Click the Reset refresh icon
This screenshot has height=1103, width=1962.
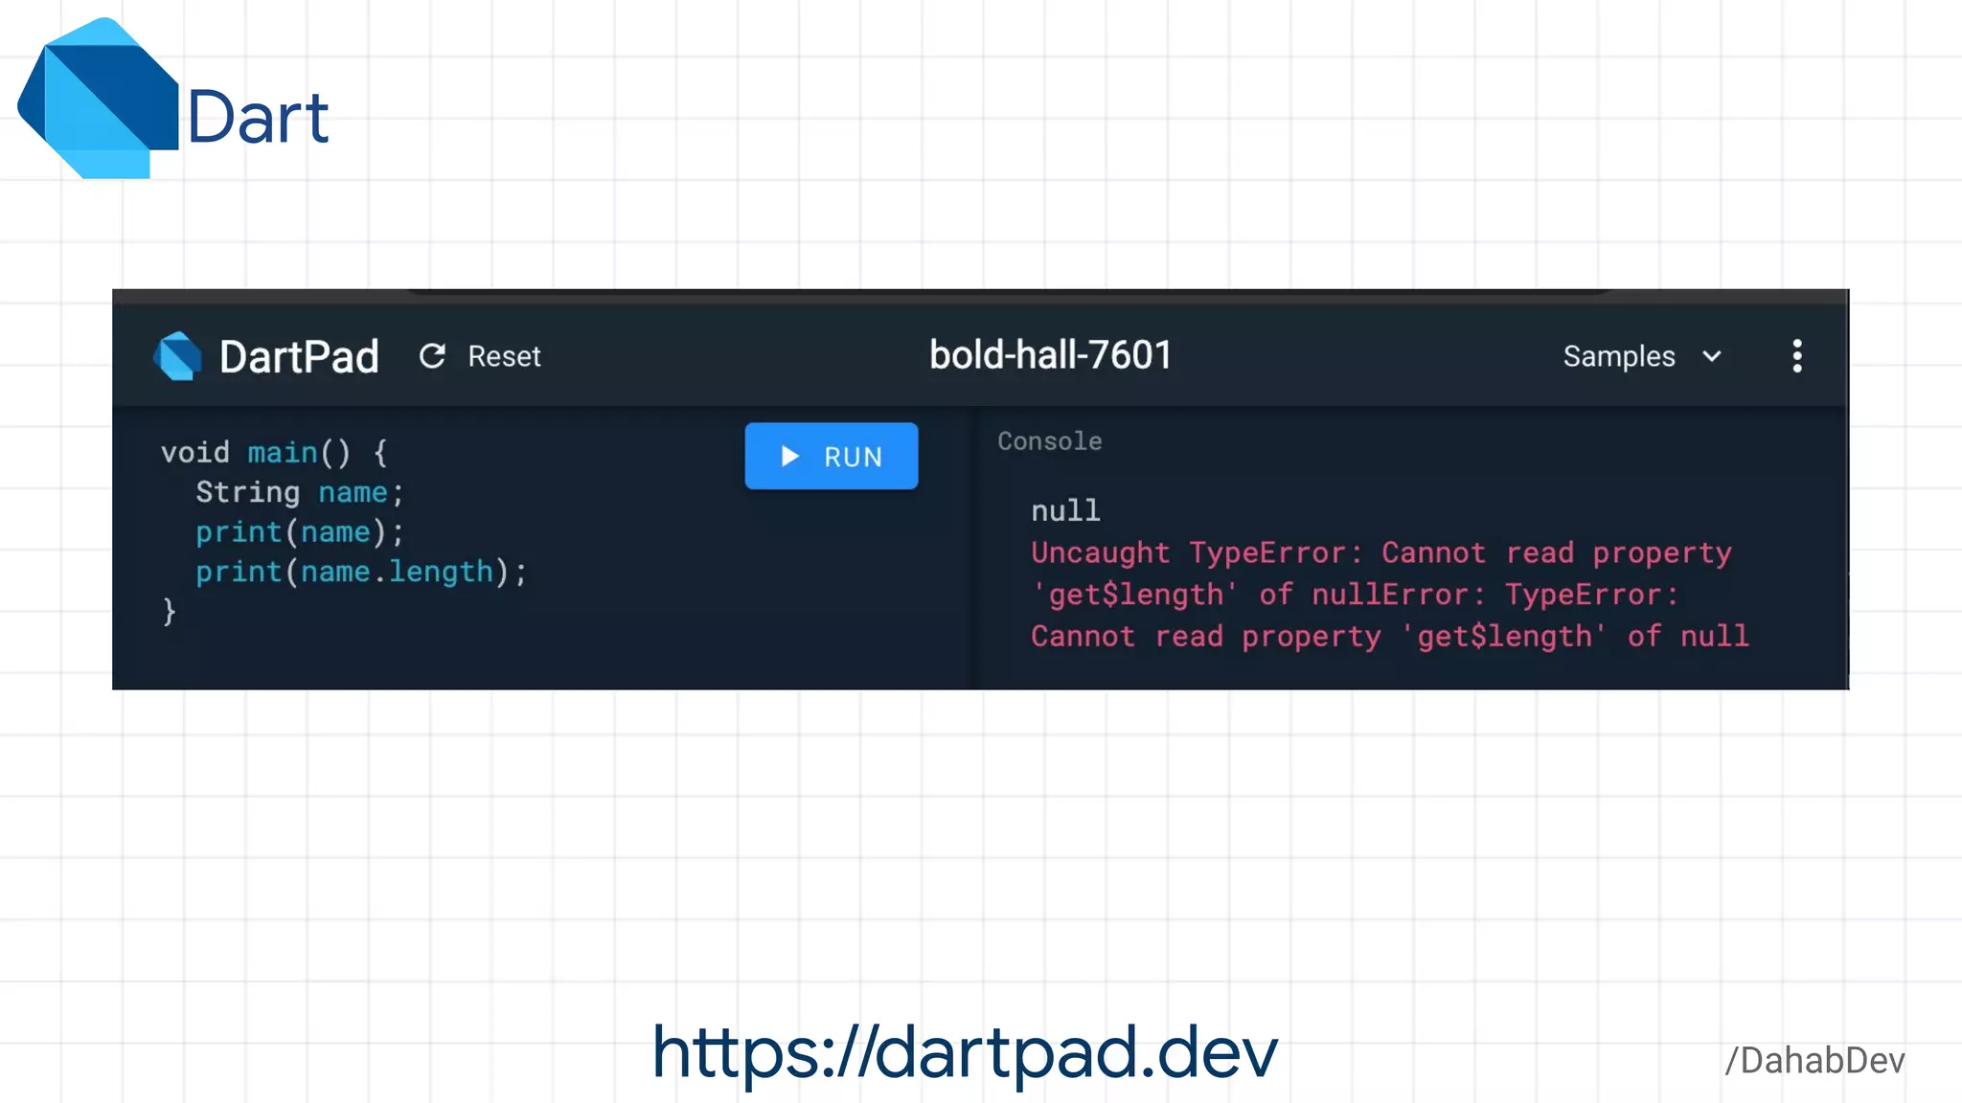point(432,356)
